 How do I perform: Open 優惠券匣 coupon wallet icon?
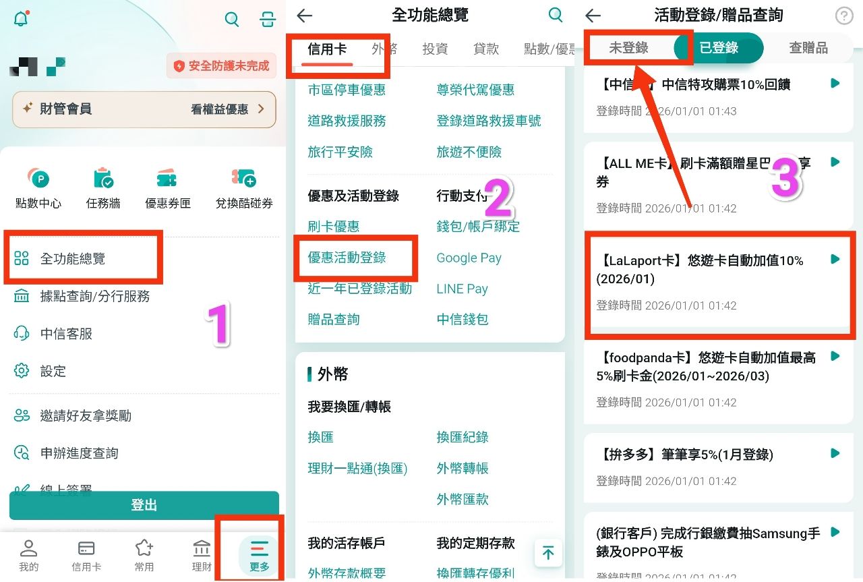pyautogui.click(x=167, y=179)
